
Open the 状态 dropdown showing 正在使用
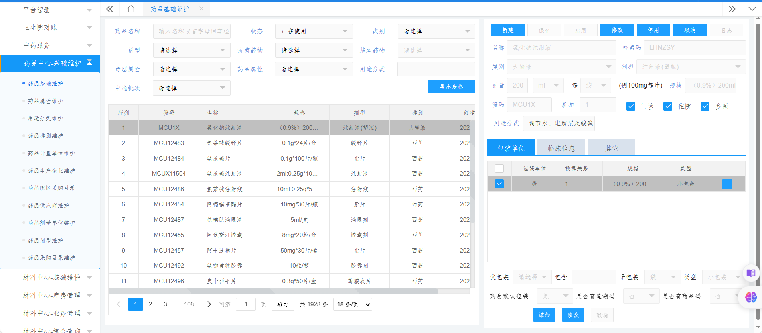coord(314,31)
